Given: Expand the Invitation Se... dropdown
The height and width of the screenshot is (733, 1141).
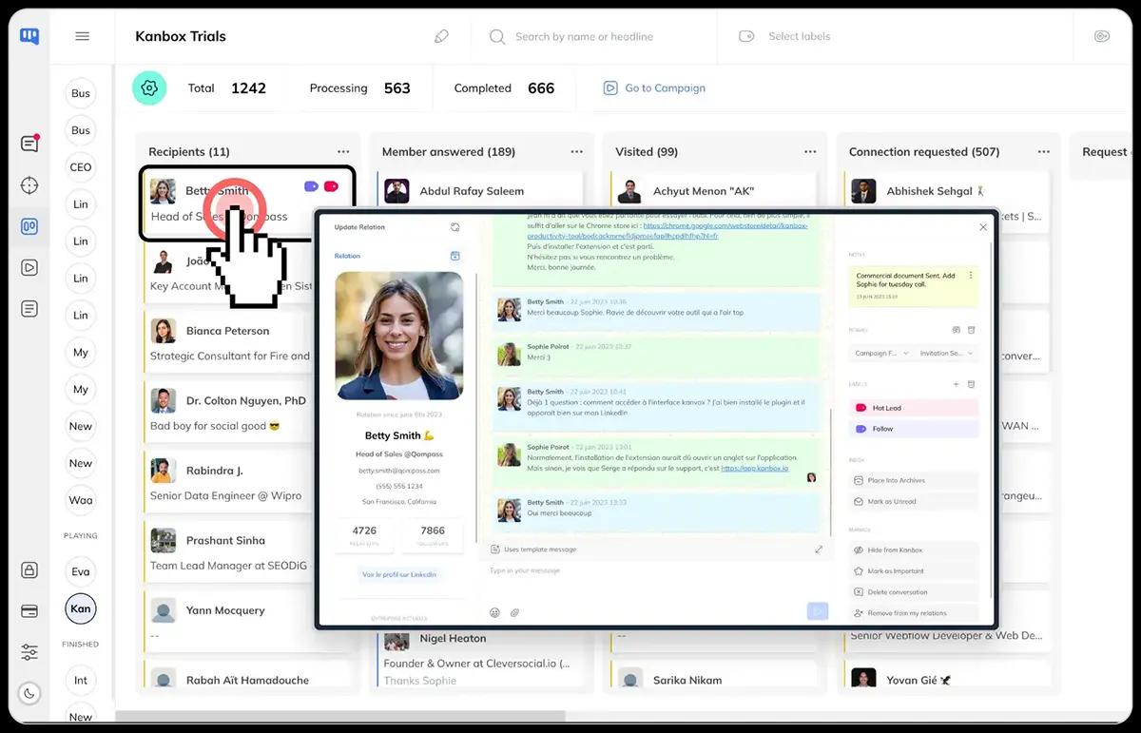Looking at the screenshot, I should (946, 353).
